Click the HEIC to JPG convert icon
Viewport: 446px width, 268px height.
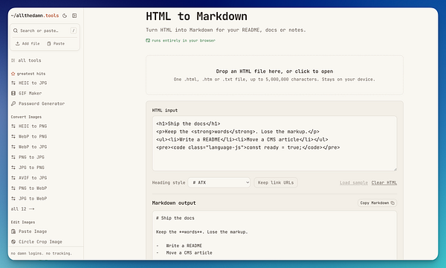coord(13,83)
